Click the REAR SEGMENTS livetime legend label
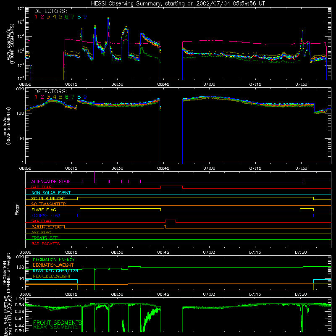Image resolution: width=336 pixels, height=336 pixels. pos(56,327)
